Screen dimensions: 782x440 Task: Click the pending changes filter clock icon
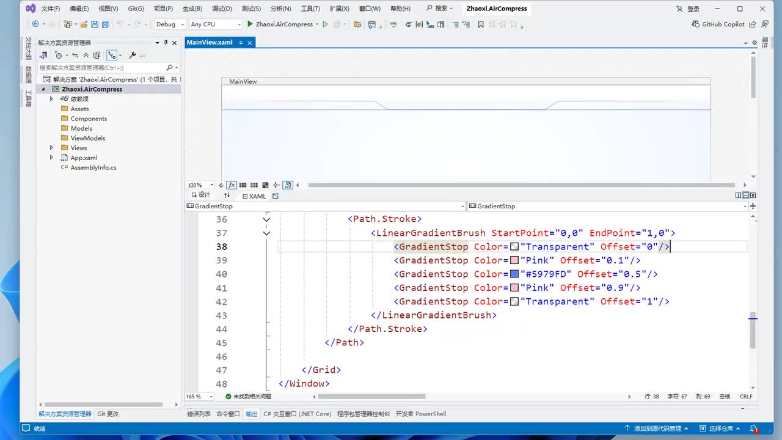click(x=59, y=56)
